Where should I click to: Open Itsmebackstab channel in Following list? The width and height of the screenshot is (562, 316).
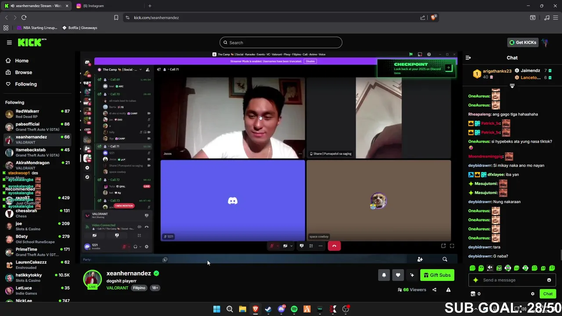(x=37, y=152)
